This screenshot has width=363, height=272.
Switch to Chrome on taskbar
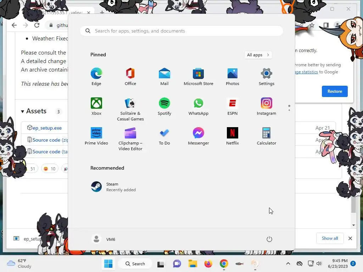pyautogui.click(x=224, y=263)
